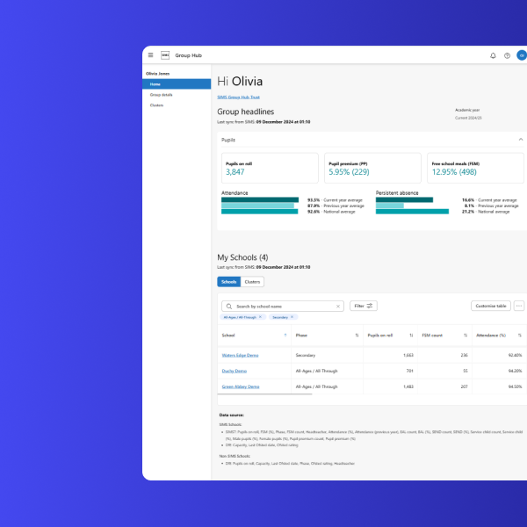This screenshot has width=527, height=527.
Task: Remove the All-Ages / All-Through filter chip
Action: 260,316
